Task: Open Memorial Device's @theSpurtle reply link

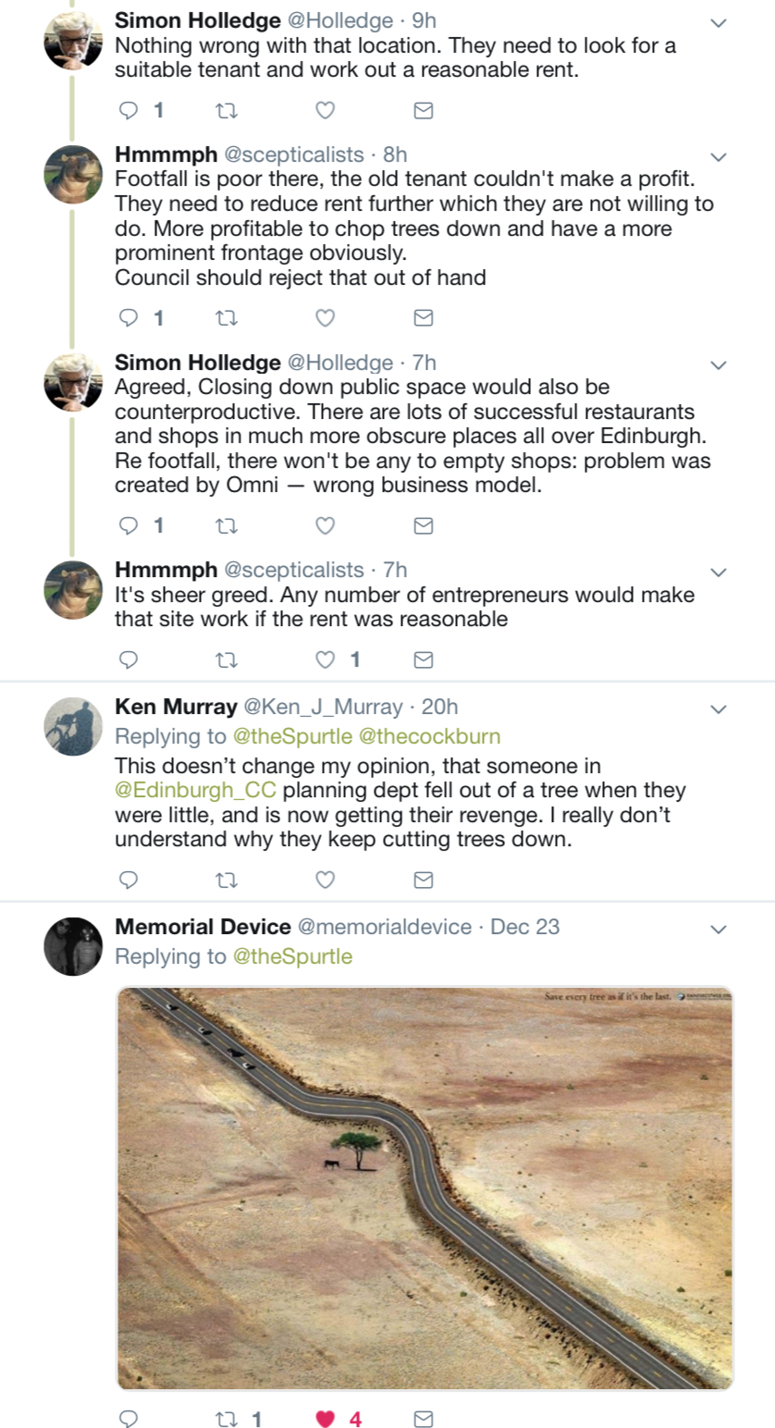Action: click(x=291, y=956)
